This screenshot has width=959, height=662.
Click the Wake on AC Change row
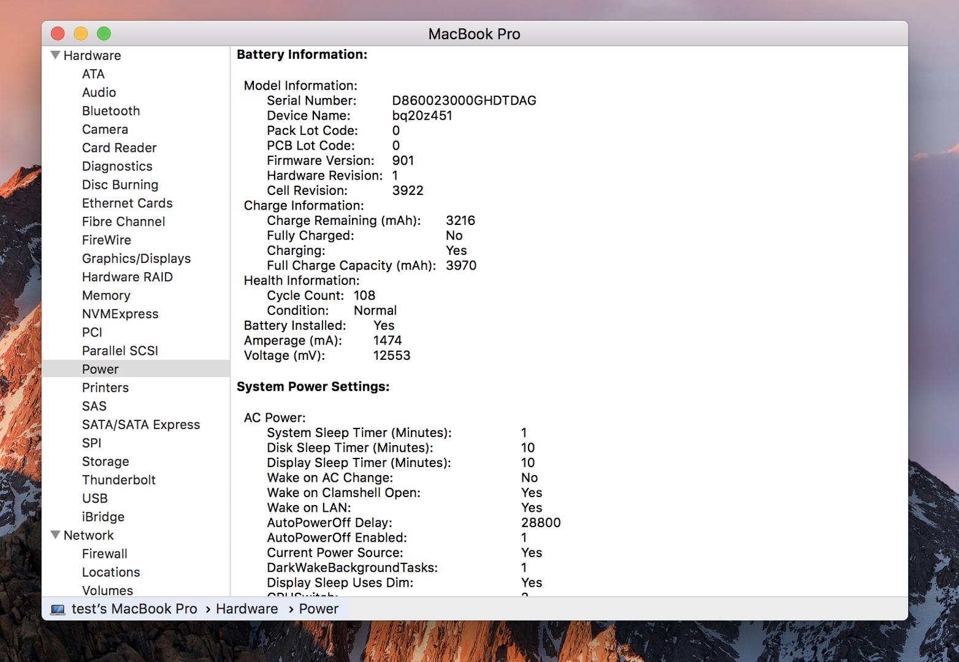pos(402,478)
